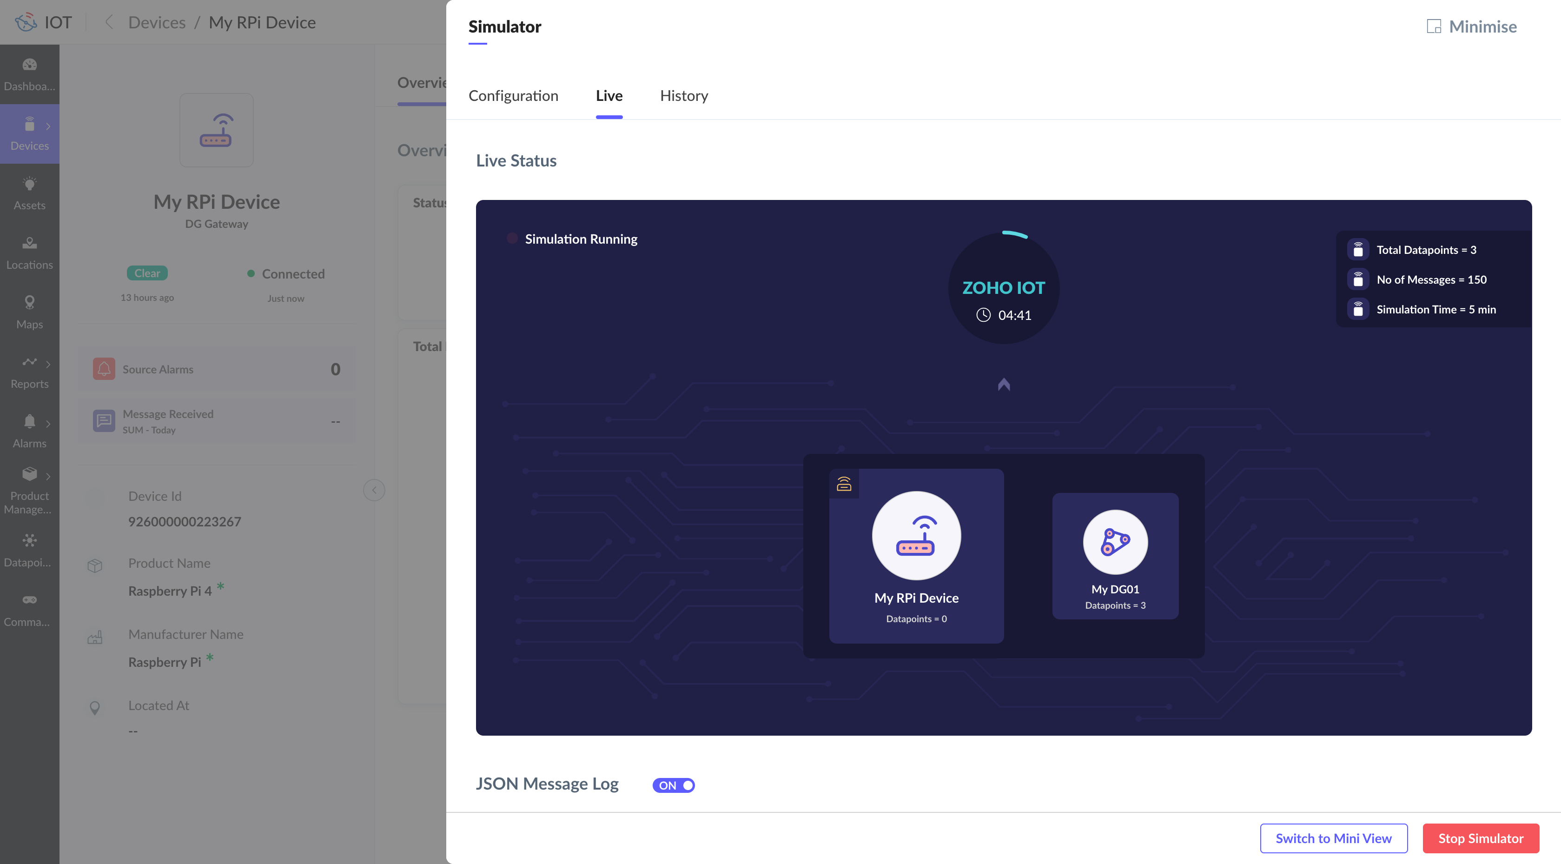This screenshot has height=864, width=1561.
Task: Click the Devices breadcrumb link
Action: 156,22
